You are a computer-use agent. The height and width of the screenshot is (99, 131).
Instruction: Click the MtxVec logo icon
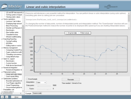tap(4, 6)
